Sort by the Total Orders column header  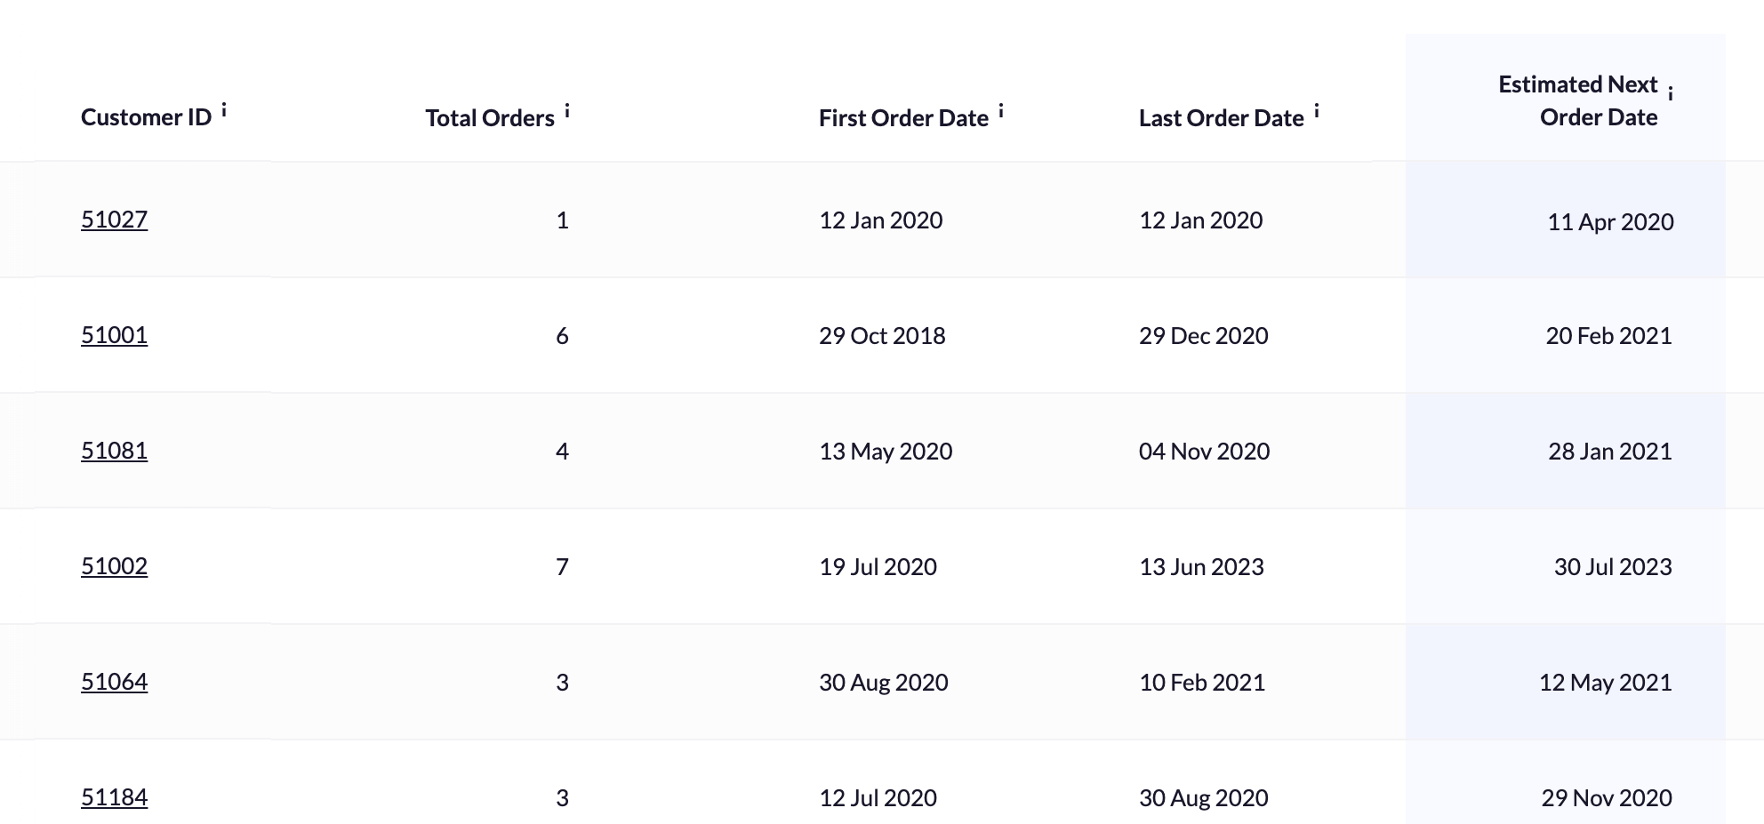pos(488,116)
